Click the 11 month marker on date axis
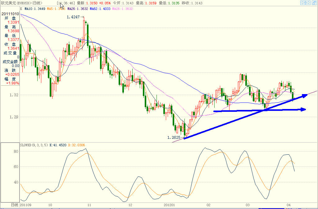The image size is (318, 209). click(x=89, y=205)
